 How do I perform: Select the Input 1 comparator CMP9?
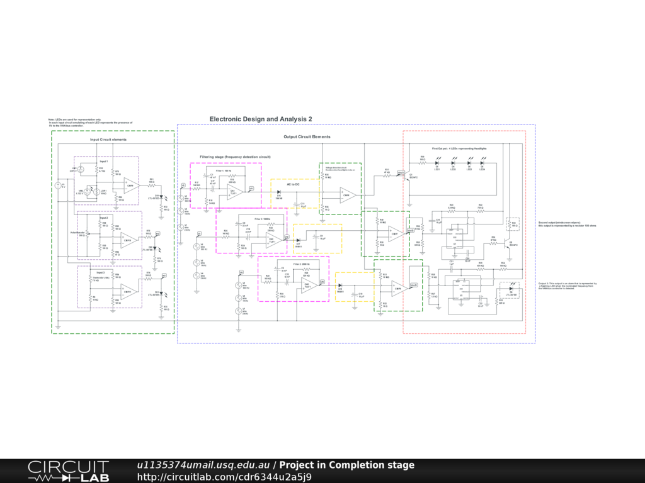tap(130, 185)
